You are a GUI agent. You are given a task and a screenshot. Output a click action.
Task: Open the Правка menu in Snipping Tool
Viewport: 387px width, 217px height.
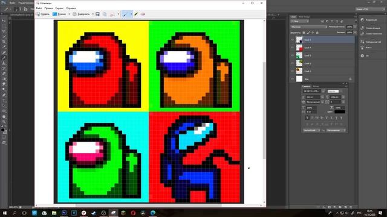coord(48,8)
